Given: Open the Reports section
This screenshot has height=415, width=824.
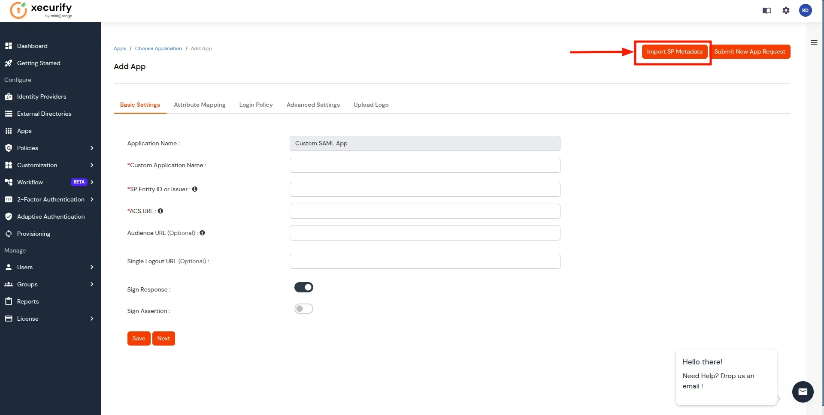Looking at the screenshot, I should (x=27, y=301).
